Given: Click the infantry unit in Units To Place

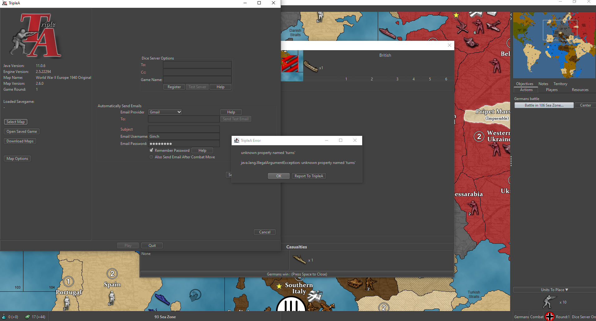Looking at the screenshot, I should [x=549, y=302].
